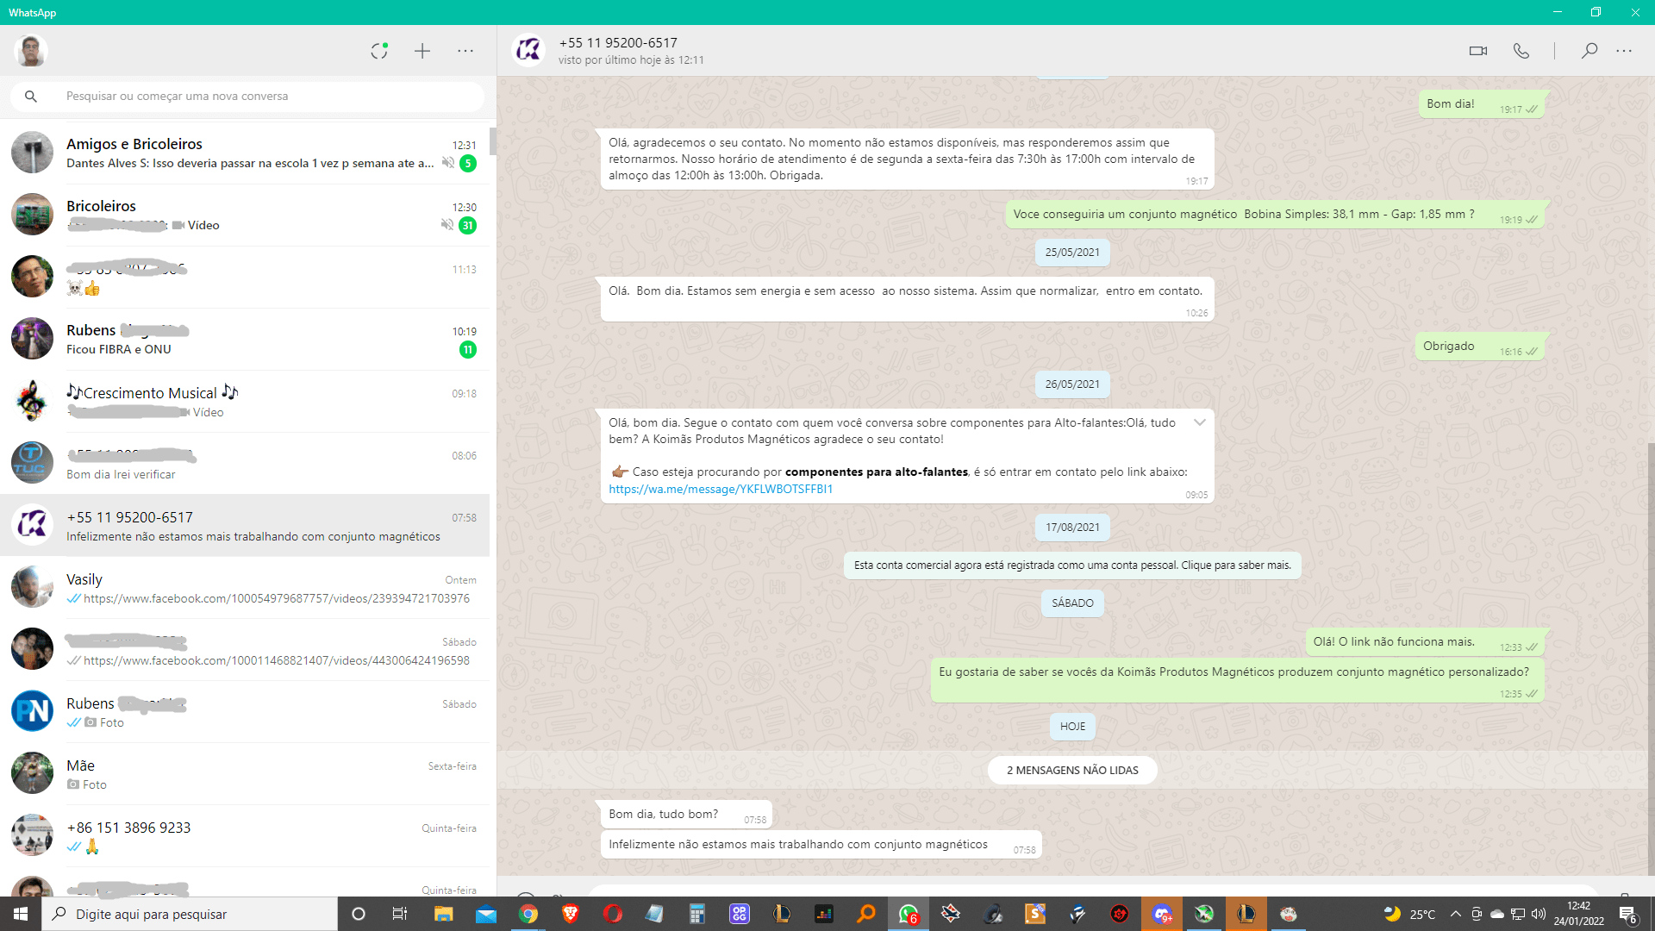Open the volume control in system tray
The height and width of the screenshot is (931, 1655).
point(1539,914)
